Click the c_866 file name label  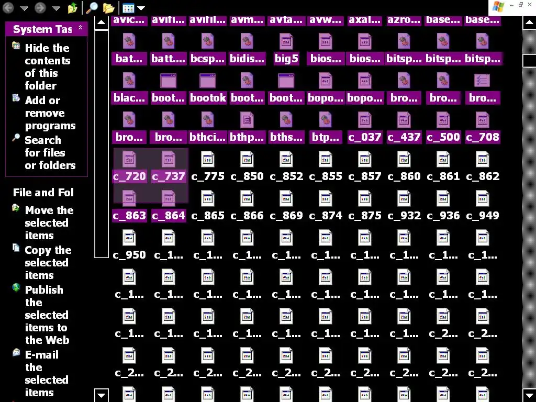[x=247, y=216]
